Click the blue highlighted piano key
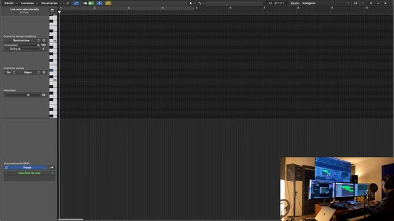The image size is (394, 221). tap(52, 70)
